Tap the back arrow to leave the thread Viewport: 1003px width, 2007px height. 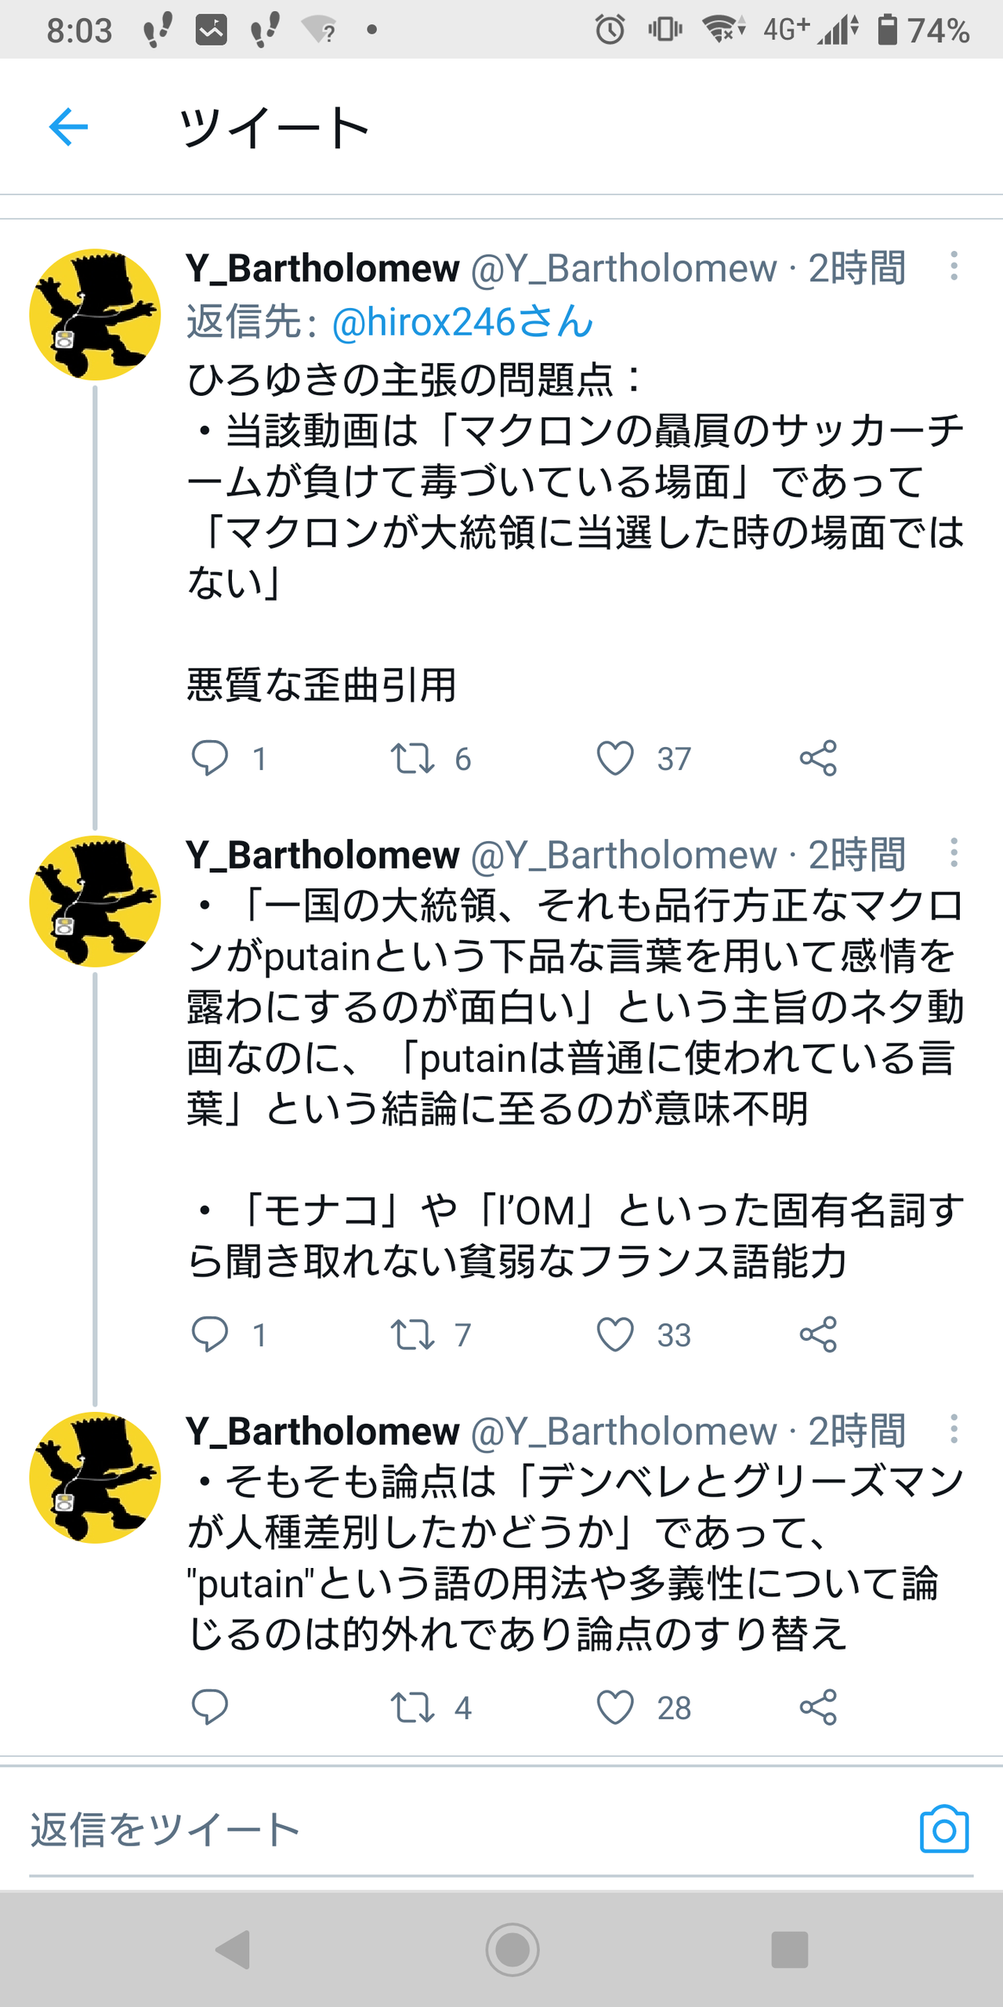point(67,125)
